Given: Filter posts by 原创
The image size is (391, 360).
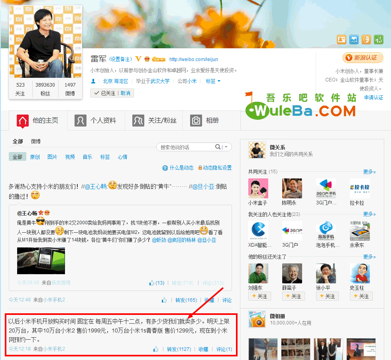Looking at the screenshot, I should point(35,157).
